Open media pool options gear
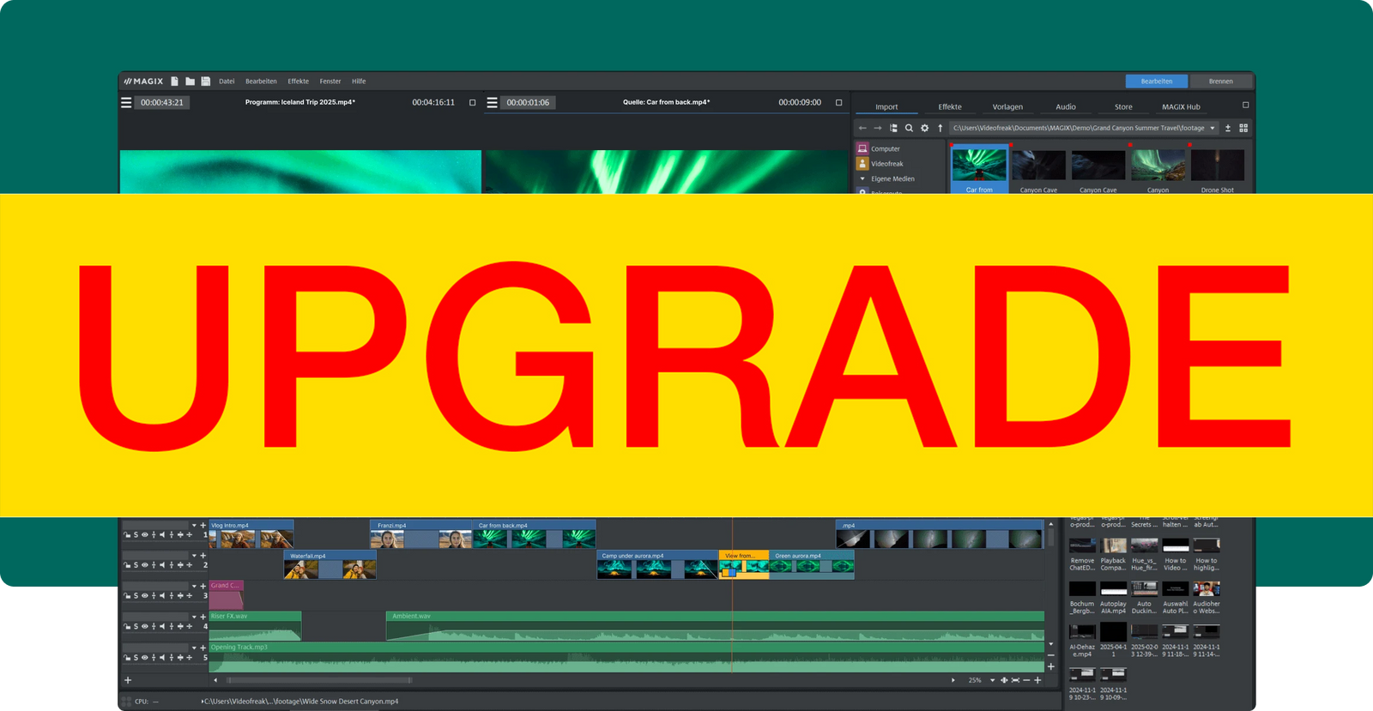Viewport: 1373px width, 711px height. pos(925,128)
